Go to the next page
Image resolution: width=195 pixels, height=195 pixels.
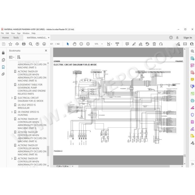point(44,44)
